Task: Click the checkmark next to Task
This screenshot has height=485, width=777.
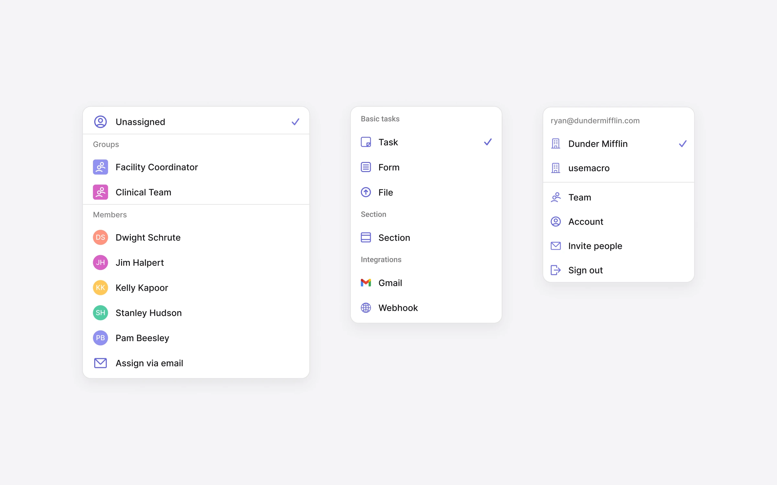Action: 488,142
